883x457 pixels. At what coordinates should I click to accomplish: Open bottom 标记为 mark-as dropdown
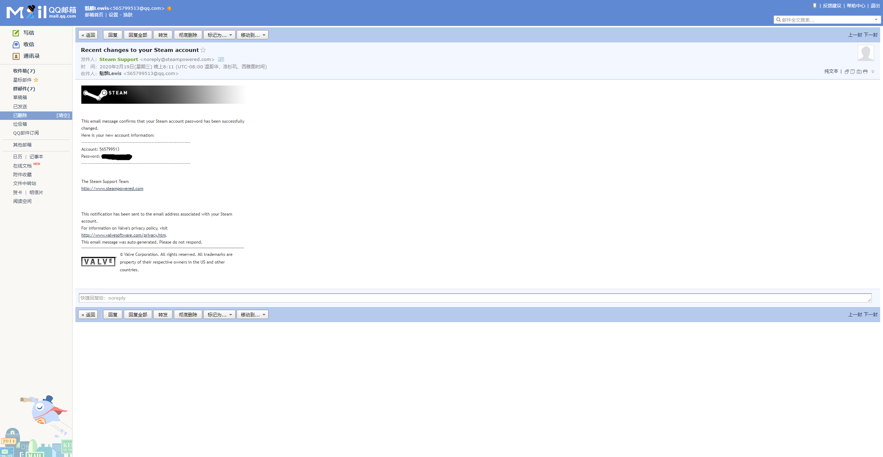[x=219, y=315]
